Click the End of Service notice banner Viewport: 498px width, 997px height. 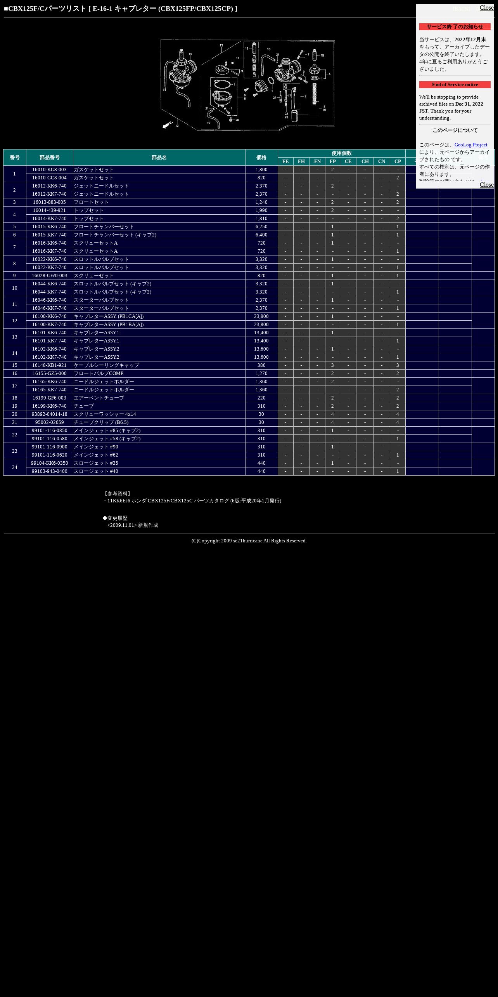[x=455, y=85]
